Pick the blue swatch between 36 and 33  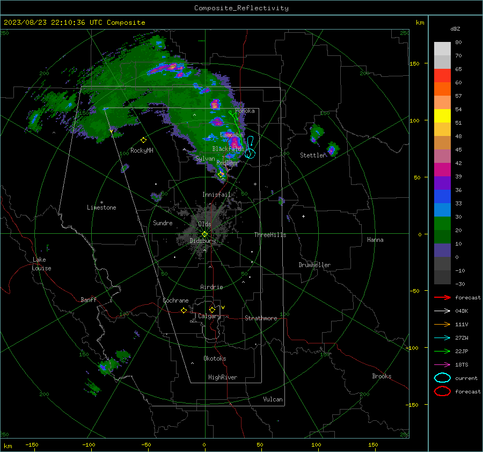pos(442,197)
